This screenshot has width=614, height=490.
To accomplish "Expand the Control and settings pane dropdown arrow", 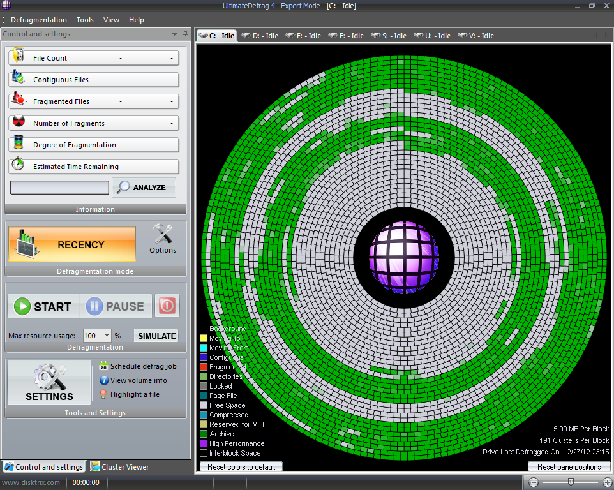I will pyautogui.click(x=175, y=34).
